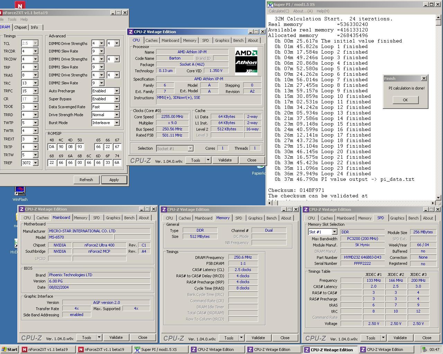
Task: Expand the TRAS timing dropdown
Action: click(x=35, y=75)
